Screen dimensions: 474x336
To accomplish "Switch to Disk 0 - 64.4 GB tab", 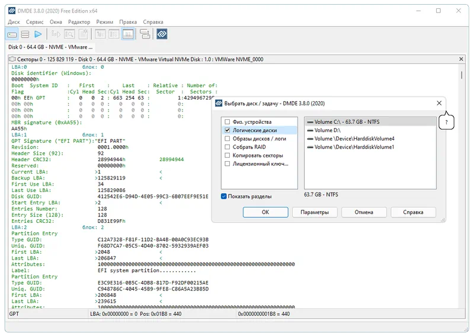I will (50, 47).
